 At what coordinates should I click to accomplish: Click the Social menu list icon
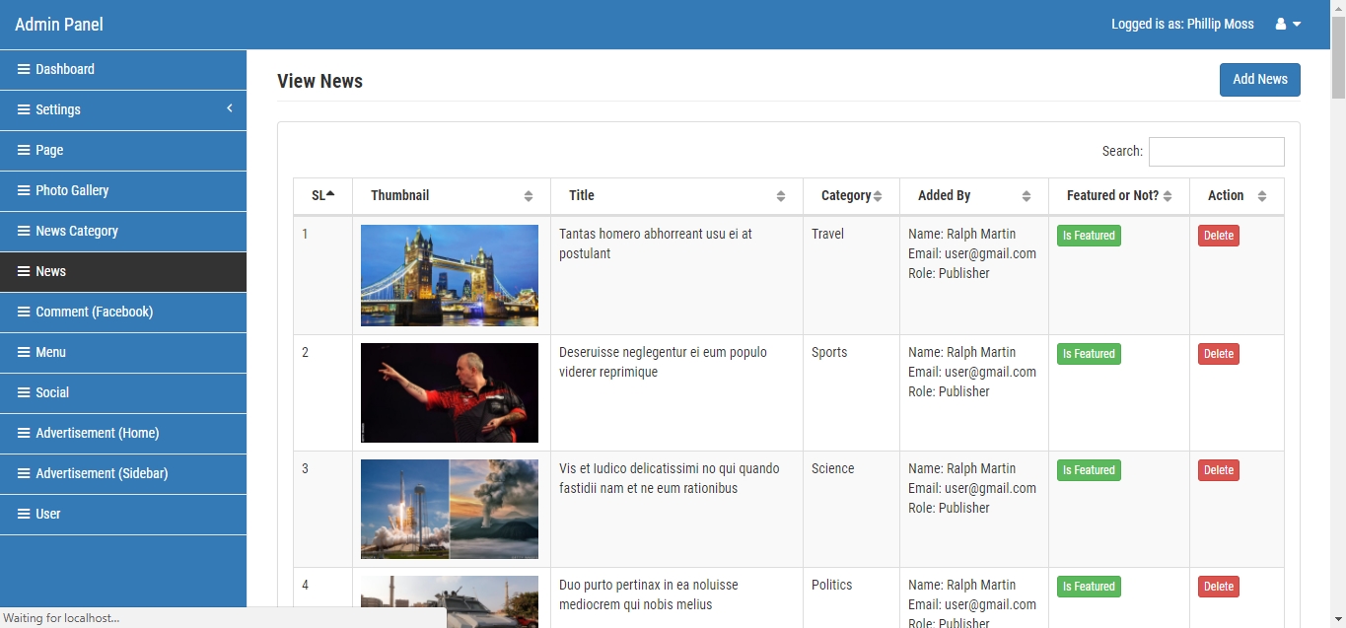[24, 392]
